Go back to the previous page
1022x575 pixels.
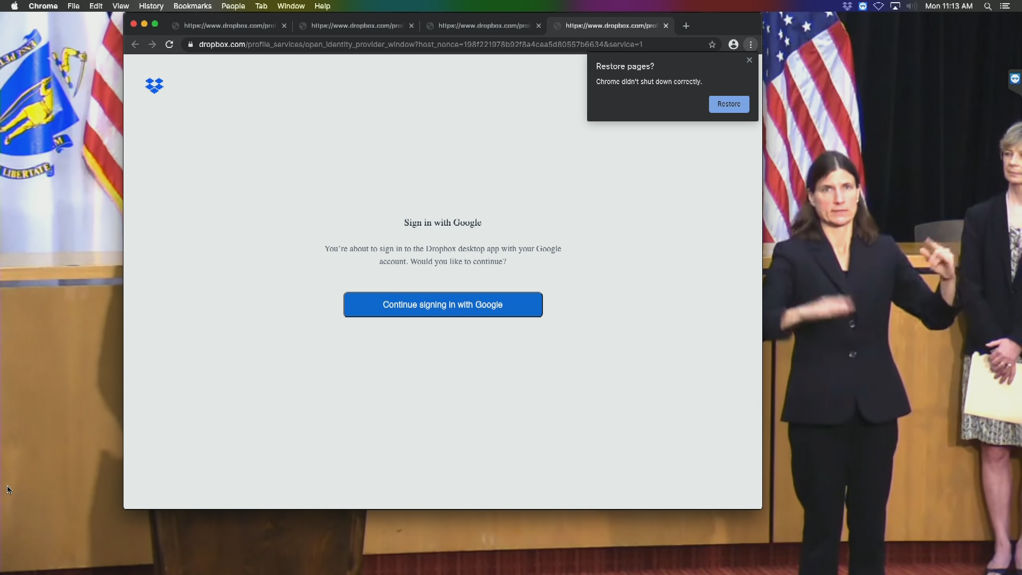coord(135,44)
